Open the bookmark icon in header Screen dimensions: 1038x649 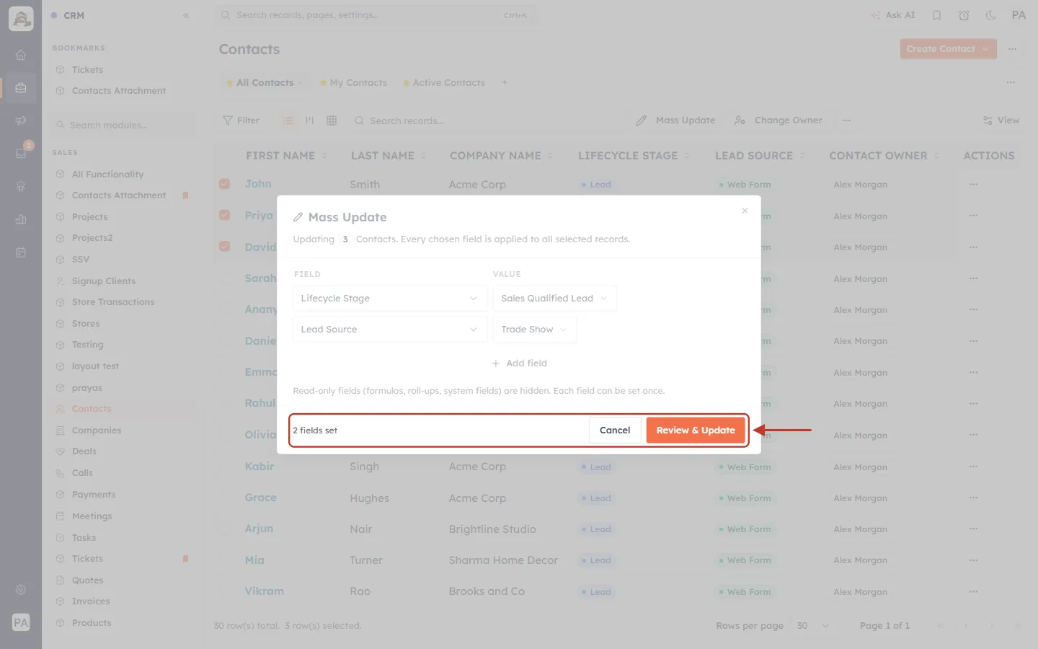click(x=937, y=15)
